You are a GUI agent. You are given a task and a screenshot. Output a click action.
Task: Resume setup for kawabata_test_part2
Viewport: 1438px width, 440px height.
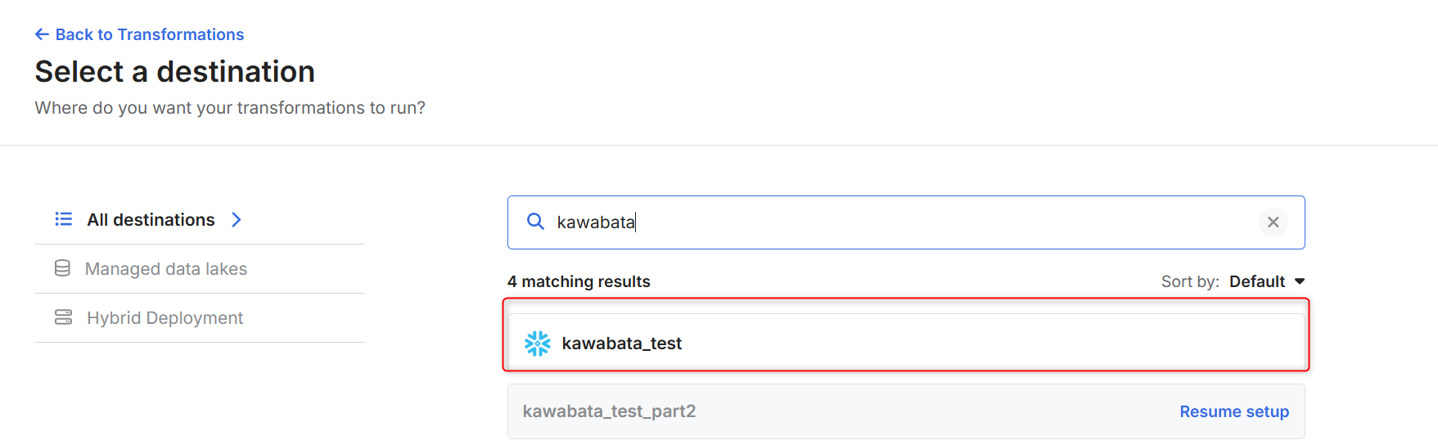1233,411
